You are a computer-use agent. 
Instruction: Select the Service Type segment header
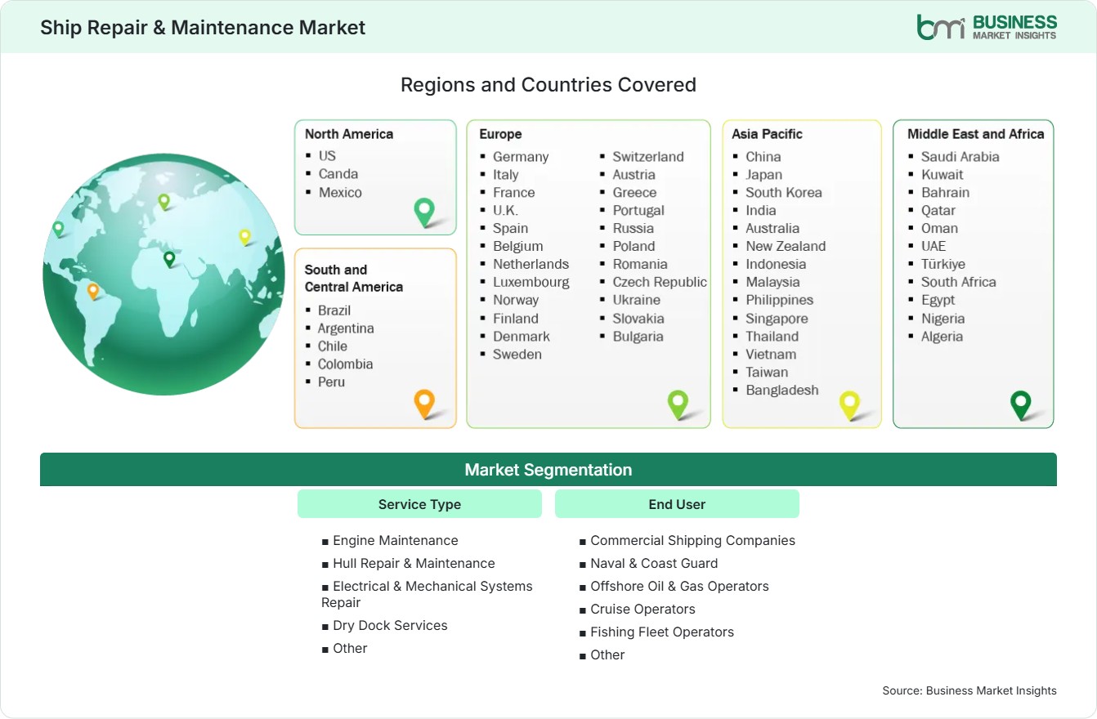pos(419,504)
